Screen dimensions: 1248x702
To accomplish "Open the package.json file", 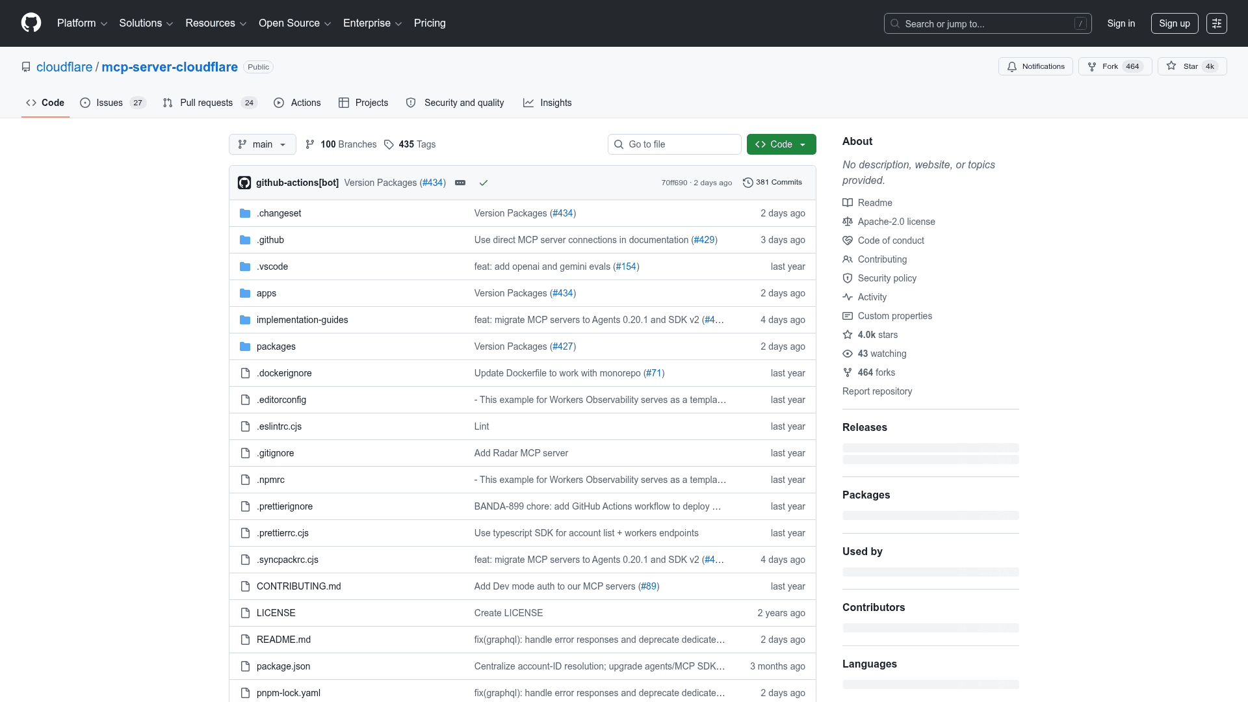I will (x=283, y=666).
